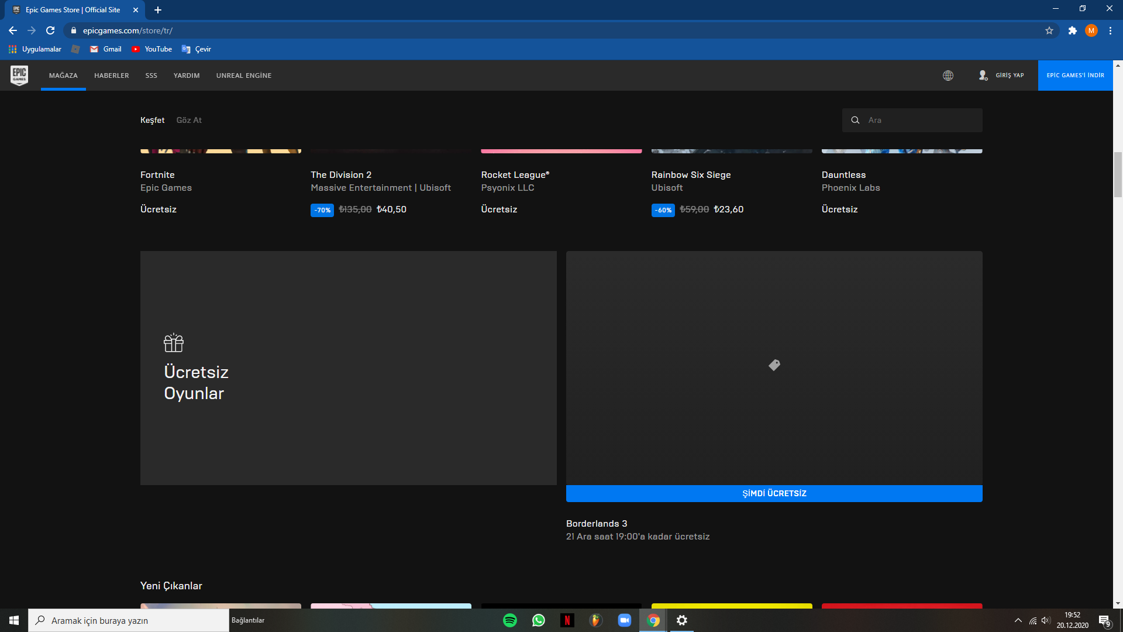
Task: Bookmark page with the star icon
Action: [1049, 30]
